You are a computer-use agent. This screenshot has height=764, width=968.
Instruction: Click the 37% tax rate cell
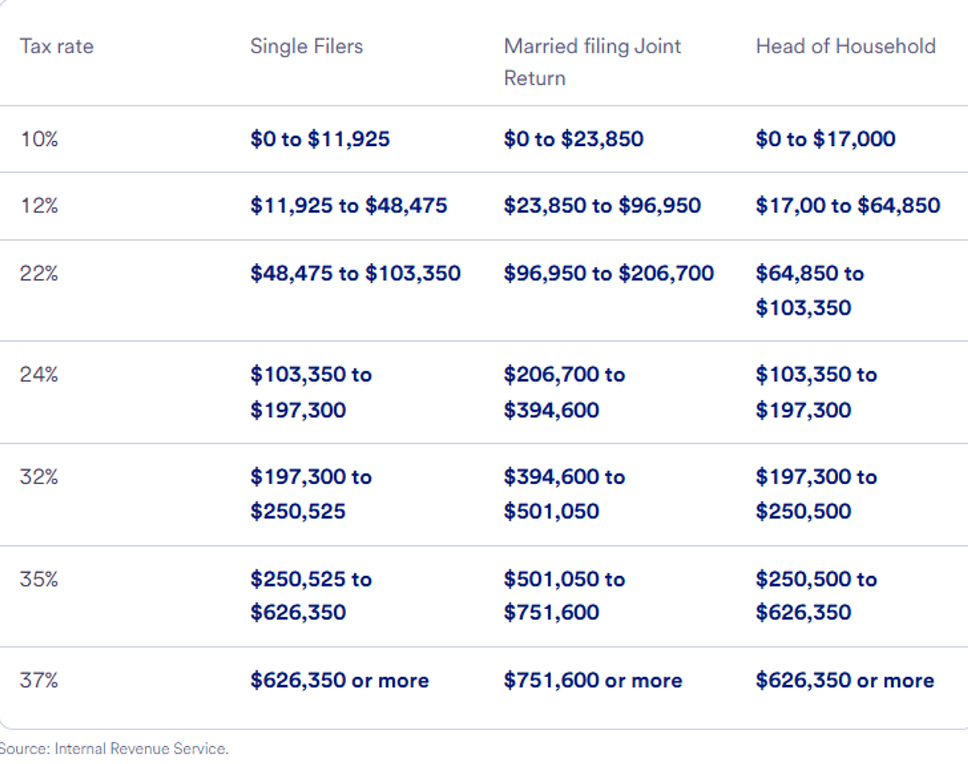[39, 680]
